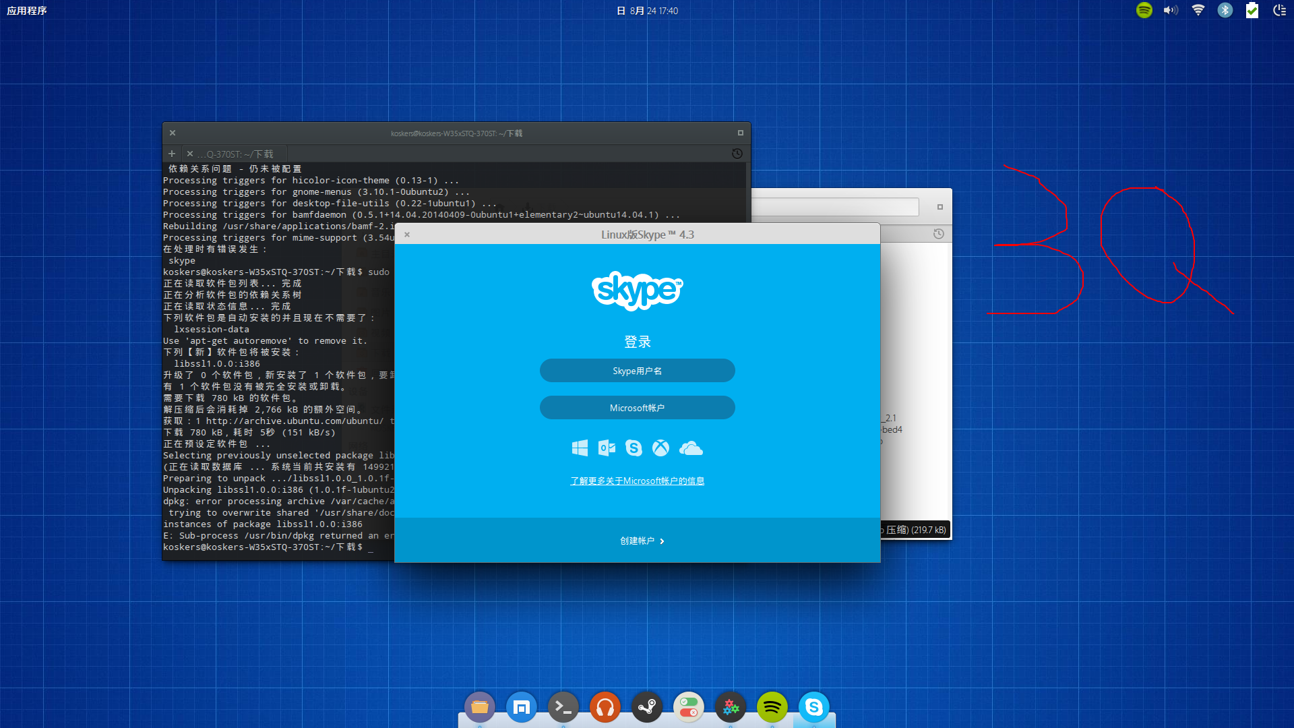This screenshot has width=1294, height=728.
Task: Click the terminal prompt on last line
Action: 267,547
